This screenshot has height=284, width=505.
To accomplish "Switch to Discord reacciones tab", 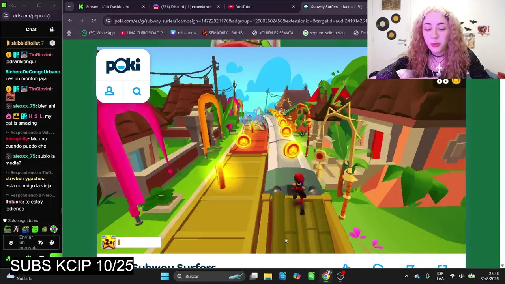I will click(x=186, y=7).
